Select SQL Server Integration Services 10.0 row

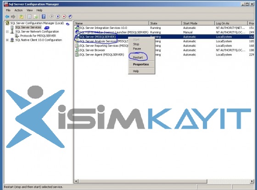[164, 28]
